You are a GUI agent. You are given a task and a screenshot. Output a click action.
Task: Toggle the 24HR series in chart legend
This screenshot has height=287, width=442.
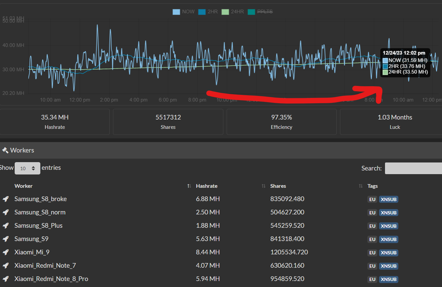pos(233,12)
